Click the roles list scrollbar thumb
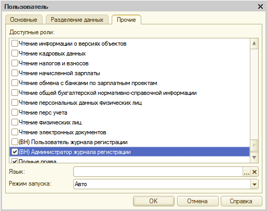The image size is (267, 211). pos(254,145)
